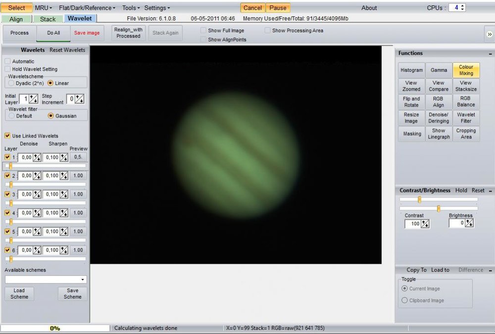This screenshot has height=334, width=495.
Task: Click the Flip and Rotate function button
Action: coord(411,101)
